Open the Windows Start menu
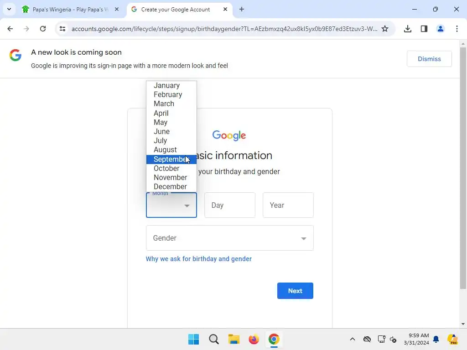 [x=193, y=339]
